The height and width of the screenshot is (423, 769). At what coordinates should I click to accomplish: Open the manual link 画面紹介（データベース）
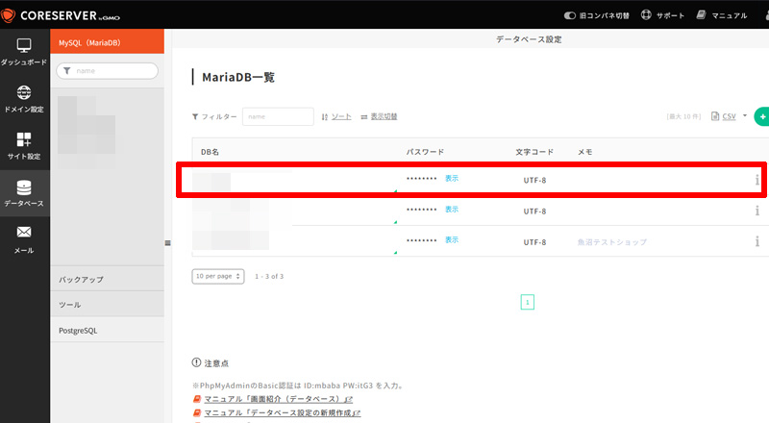tap(278, 399)
